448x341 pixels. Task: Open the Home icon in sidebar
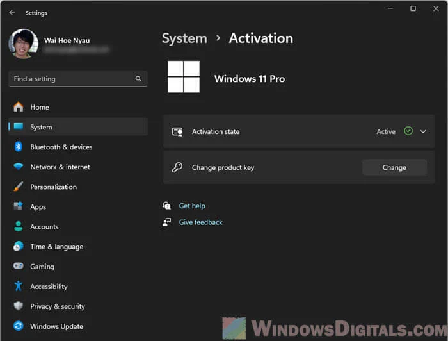click(19, 107)
